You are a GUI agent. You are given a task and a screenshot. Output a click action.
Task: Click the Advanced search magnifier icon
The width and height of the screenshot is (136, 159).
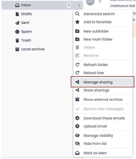(x=77, y=14)
